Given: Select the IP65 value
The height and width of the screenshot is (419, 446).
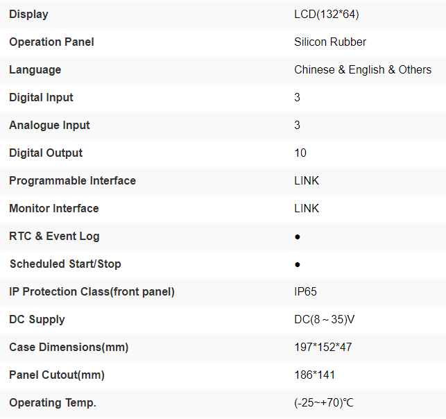Looking at the screenshot, I should [305, 291].
